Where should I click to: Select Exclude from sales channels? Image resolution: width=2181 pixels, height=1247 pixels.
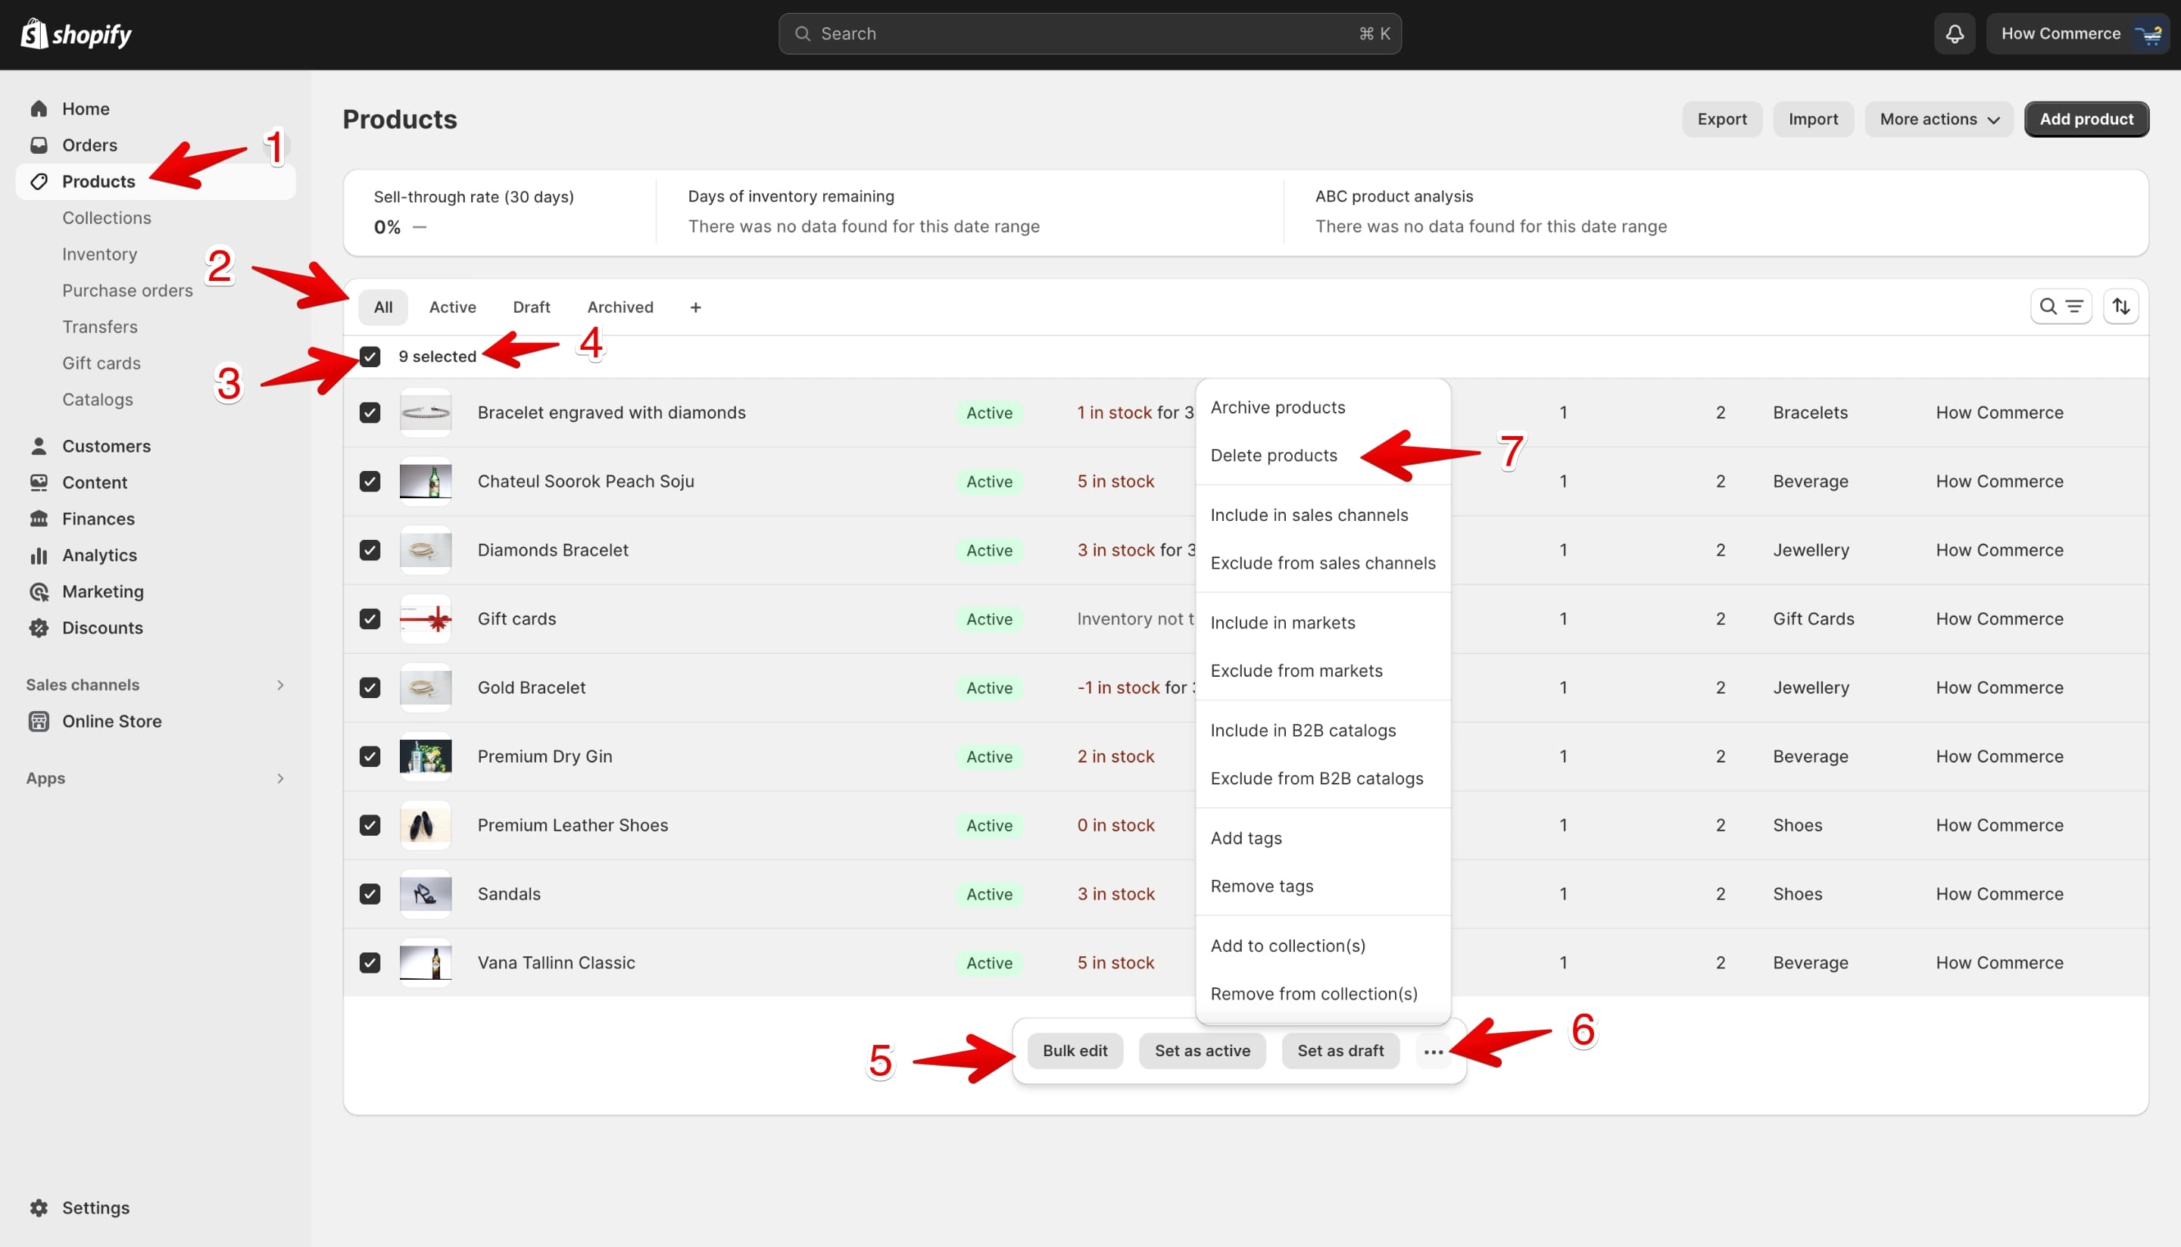pyautogui.click(x=1323, y=563)
